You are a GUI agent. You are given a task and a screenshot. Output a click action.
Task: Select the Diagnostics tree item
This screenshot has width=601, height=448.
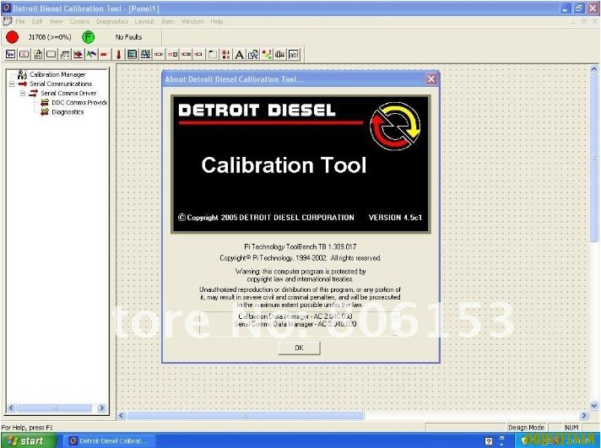coord(68,112)
